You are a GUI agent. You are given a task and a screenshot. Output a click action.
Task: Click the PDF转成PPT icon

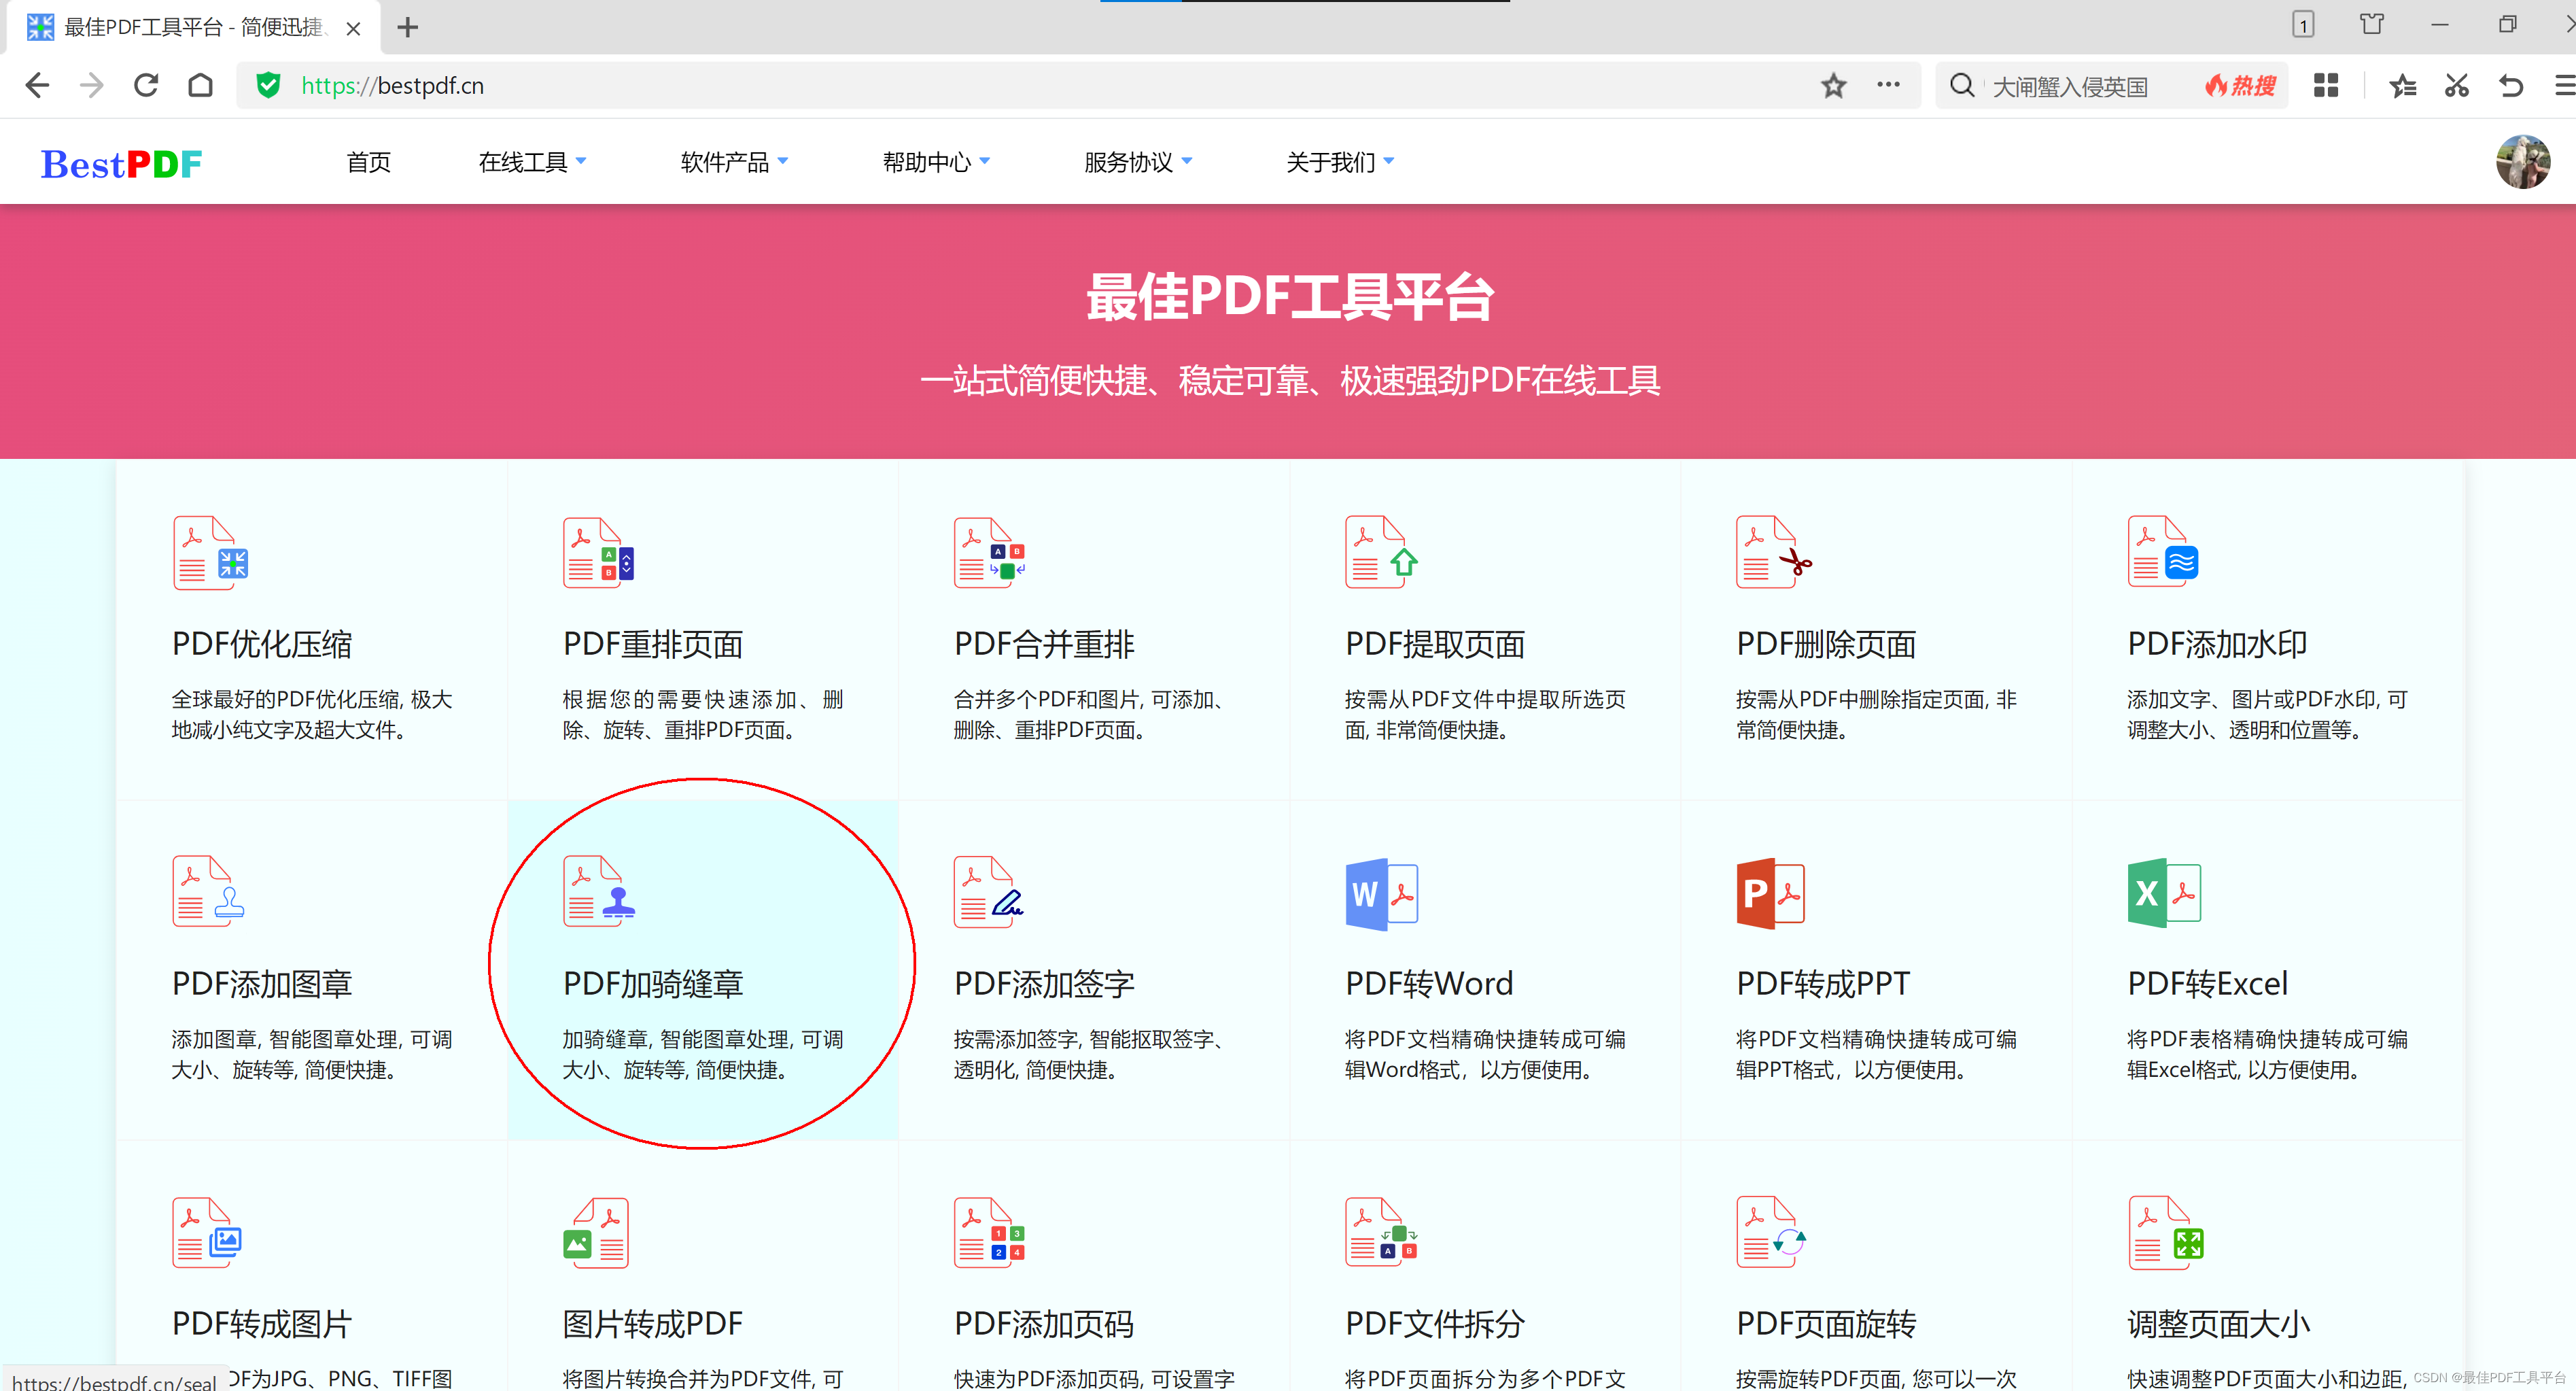(x=1771, y=893)
